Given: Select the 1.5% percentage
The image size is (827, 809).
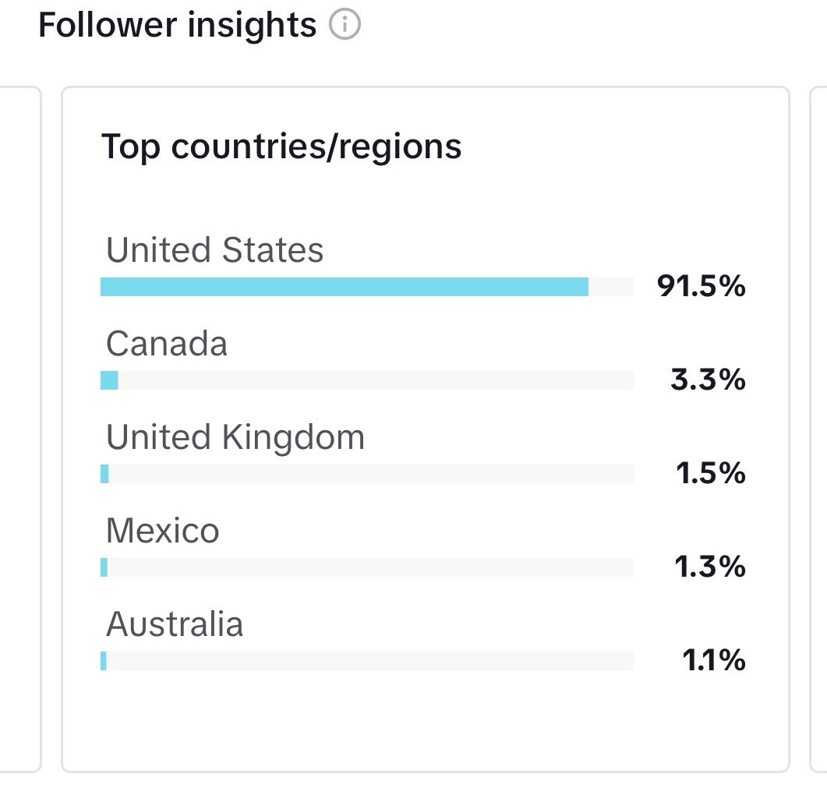Looking at the screenshot, I should [710, 472].
